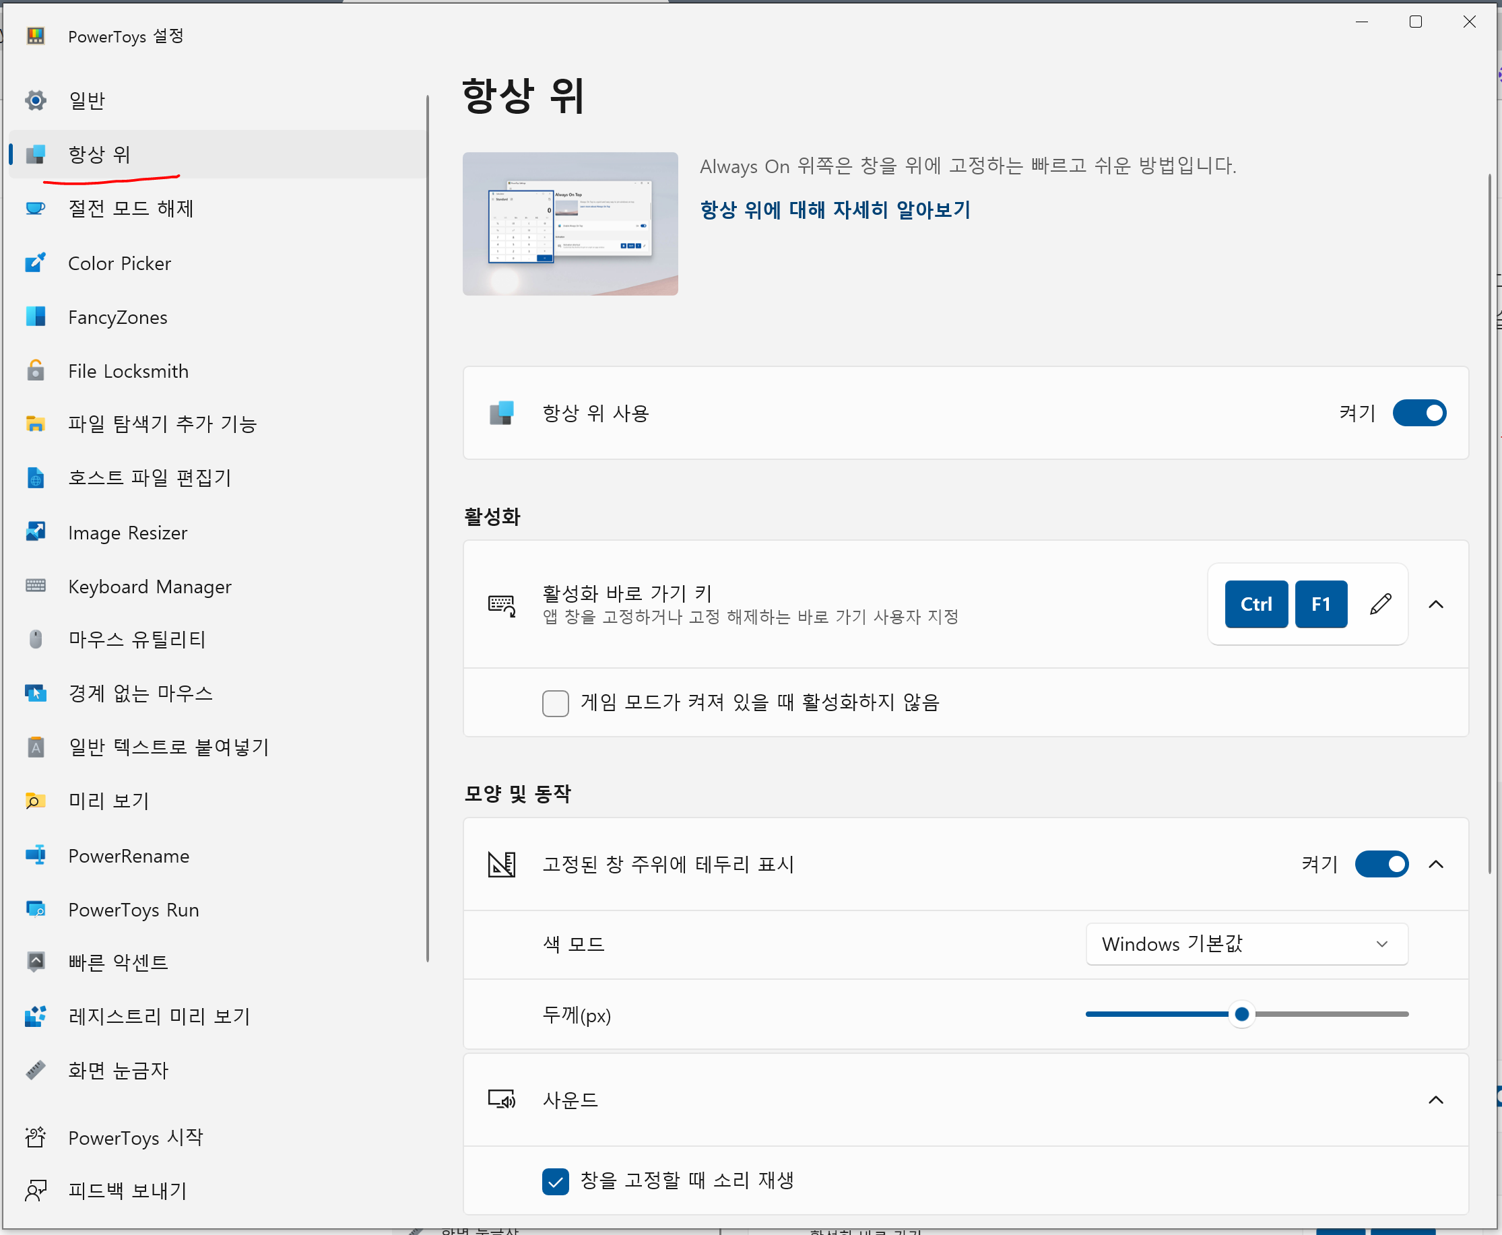Open PowerToys 시작 page
Image resolution: width=1502 pixels, height=1235 pixels.
coord(217,1137)
